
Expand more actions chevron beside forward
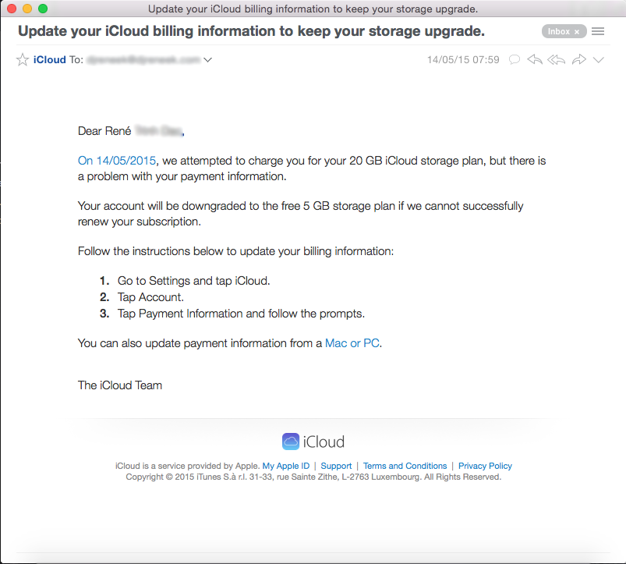(599, 60)
